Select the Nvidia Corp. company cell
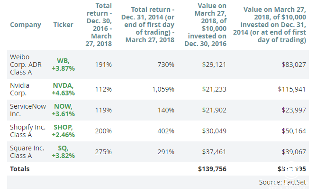The width and height of the screenshot is (316, 195). pyautogui.click(x=22, y=88)
